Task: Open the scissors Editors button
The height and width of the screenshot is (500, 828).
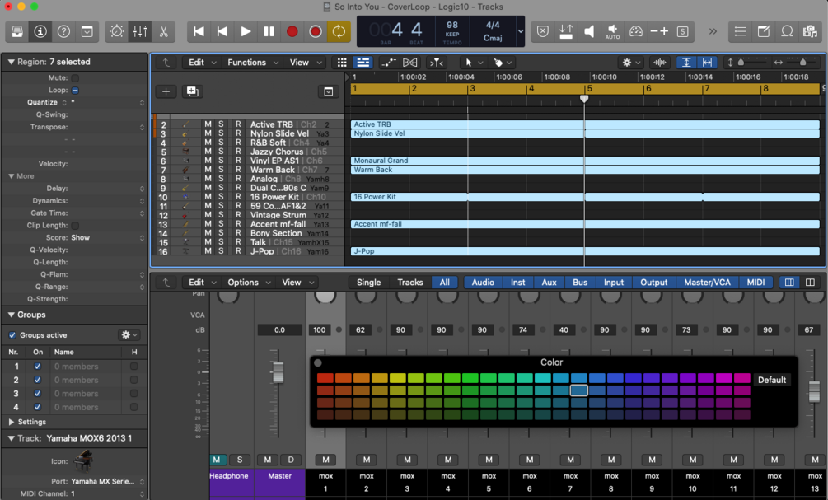Action: pyautogui.click(x=164, y=31)
